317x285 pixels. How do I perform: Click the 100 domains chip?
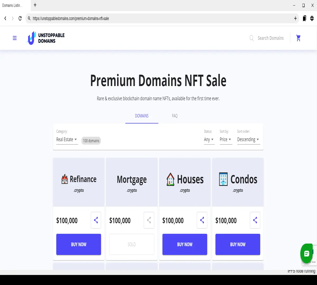click(91, 141)
